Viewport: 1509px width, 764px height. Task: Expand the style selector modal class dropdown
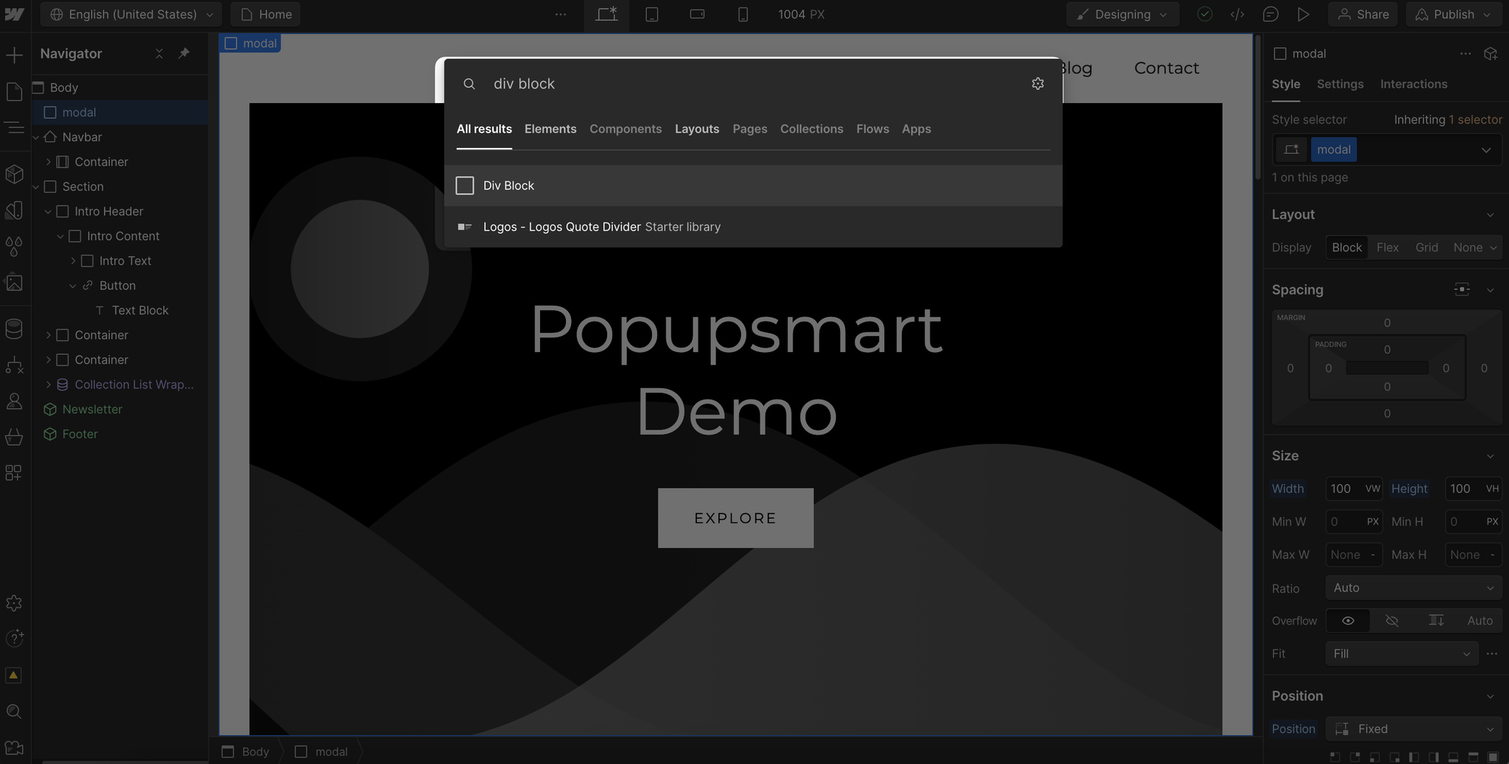click(x=1486, y=150)
